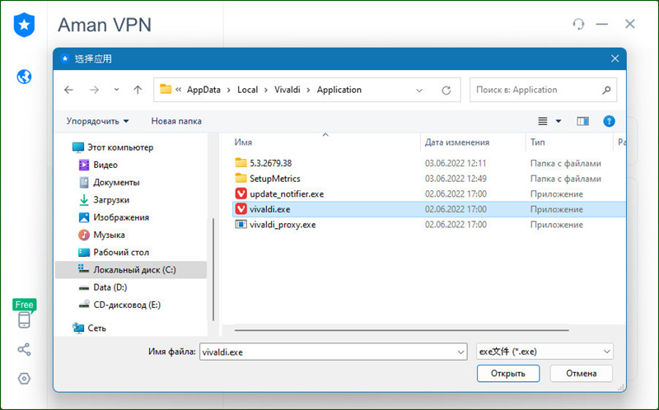The width and height of the screenshot is (659, 410).
Task: Expand the file name combo box dropdown
Action: click(460, 352)
